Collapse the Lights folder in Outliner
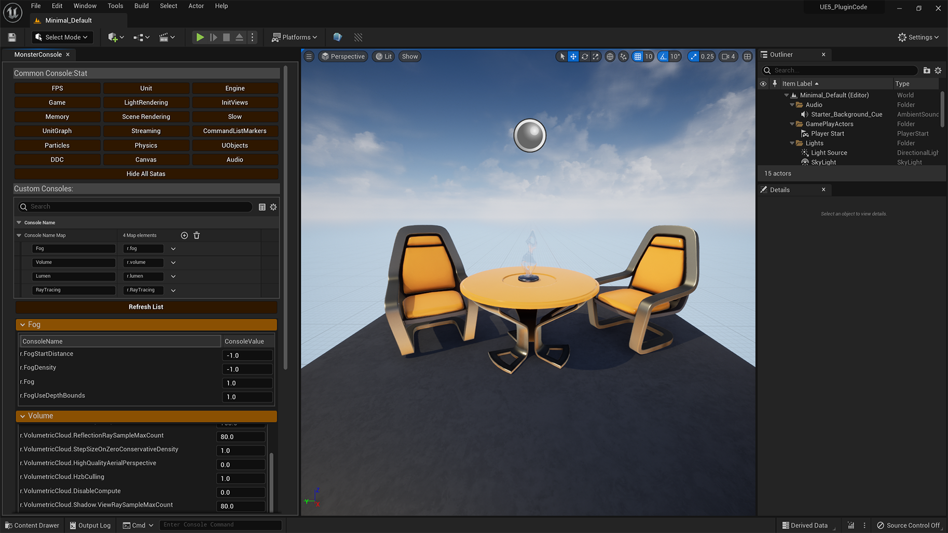Image resolution: width=948 pixels, height=533 pixels. (x=792, y=143)
